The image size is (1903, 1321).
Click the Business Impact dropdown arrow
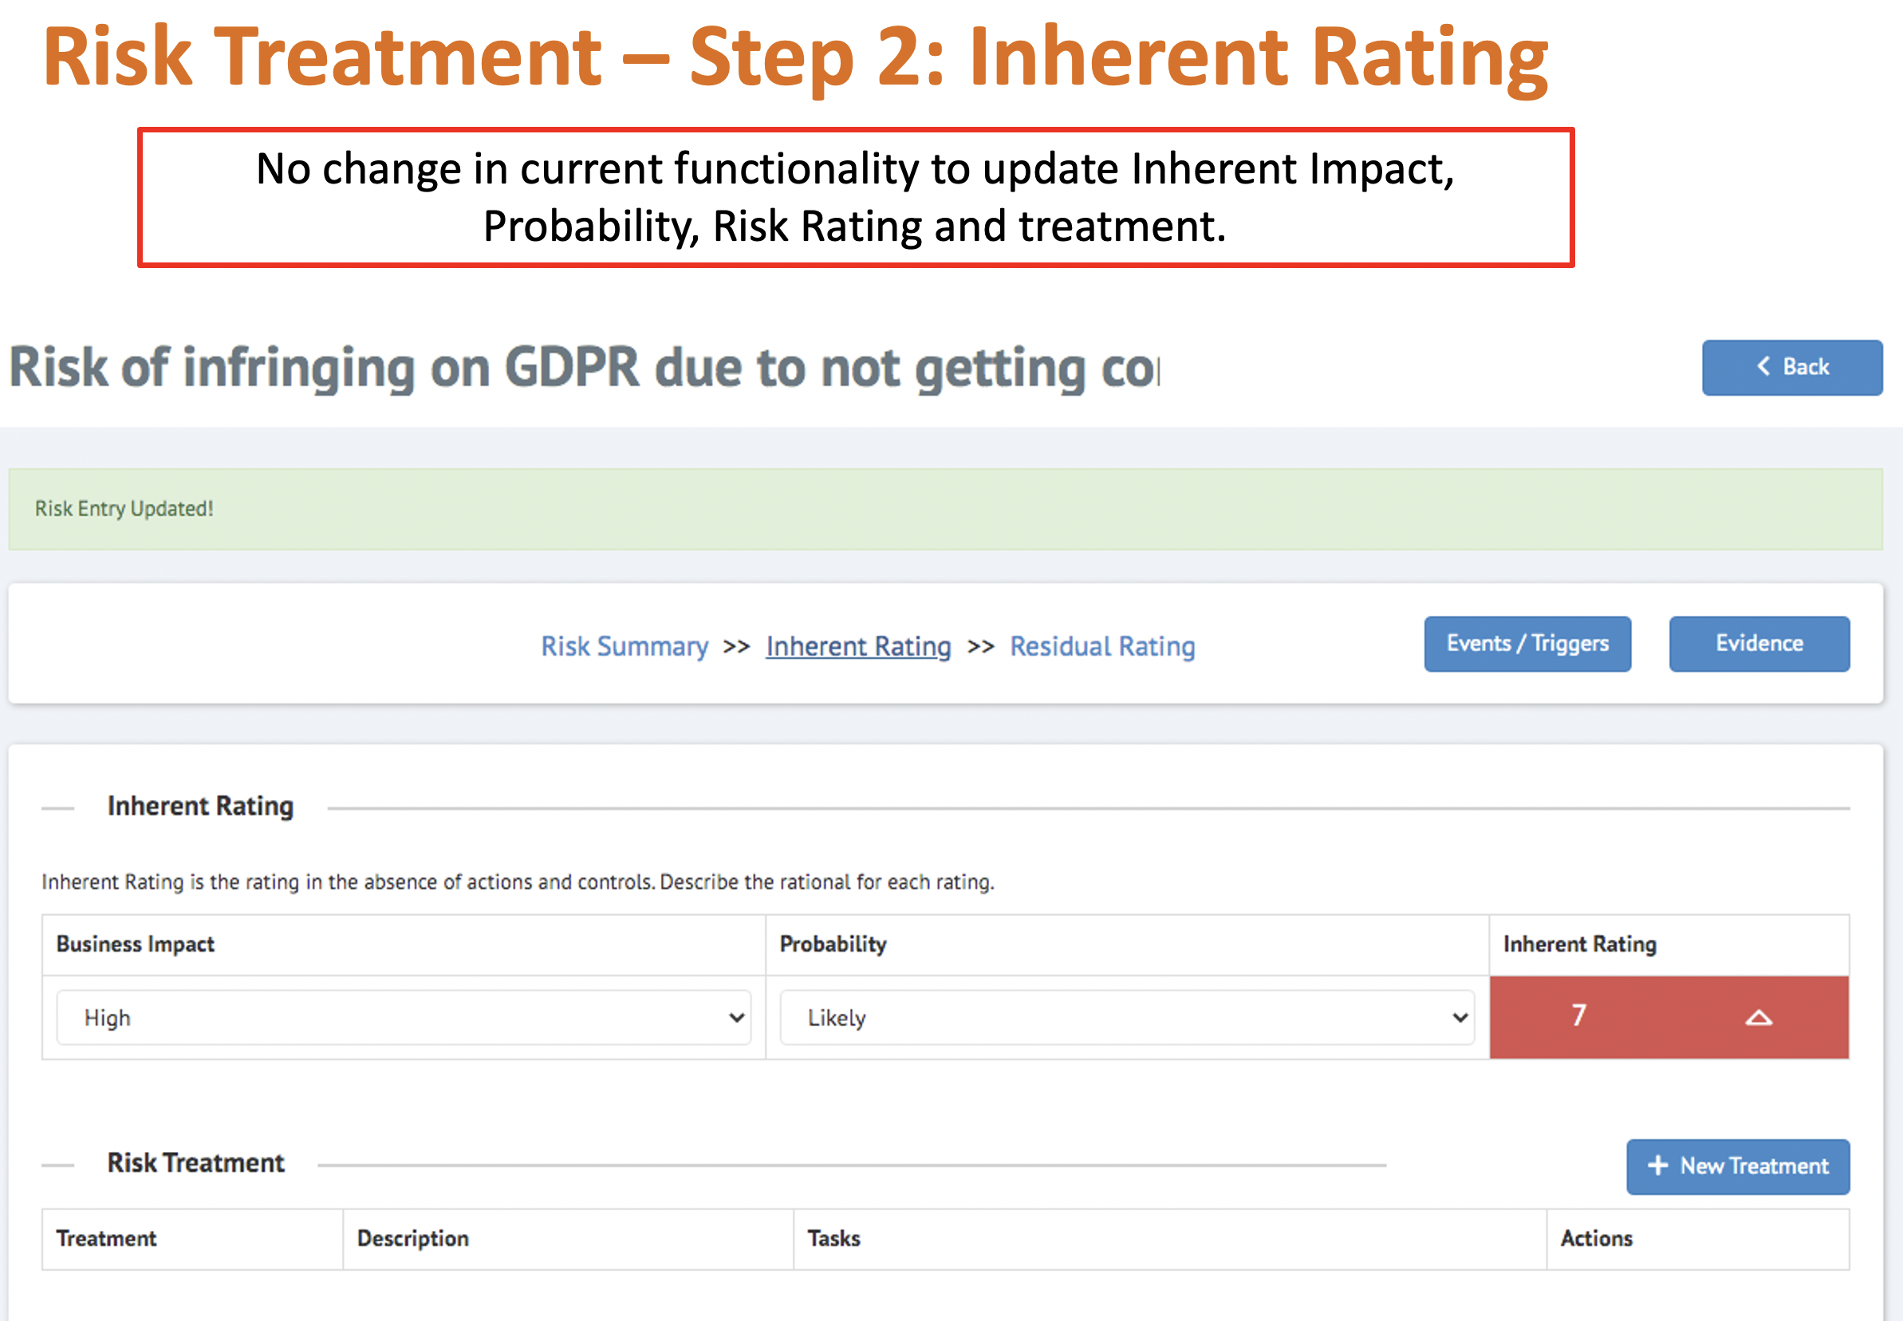click(x=735, y=1017)
